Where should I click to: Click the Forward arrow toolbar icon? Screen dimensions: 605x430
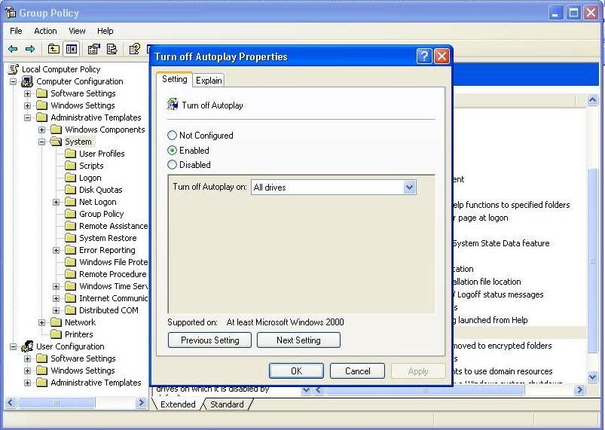[29, 49]
